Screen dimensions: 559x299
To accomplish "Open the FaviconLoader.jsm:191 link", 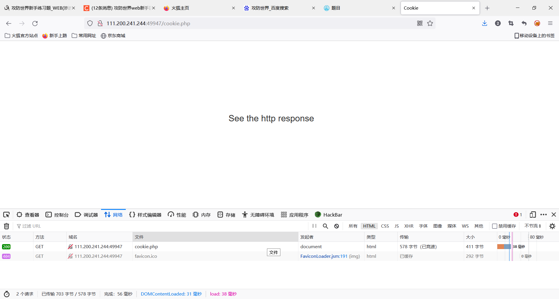I will click(324, 256).
